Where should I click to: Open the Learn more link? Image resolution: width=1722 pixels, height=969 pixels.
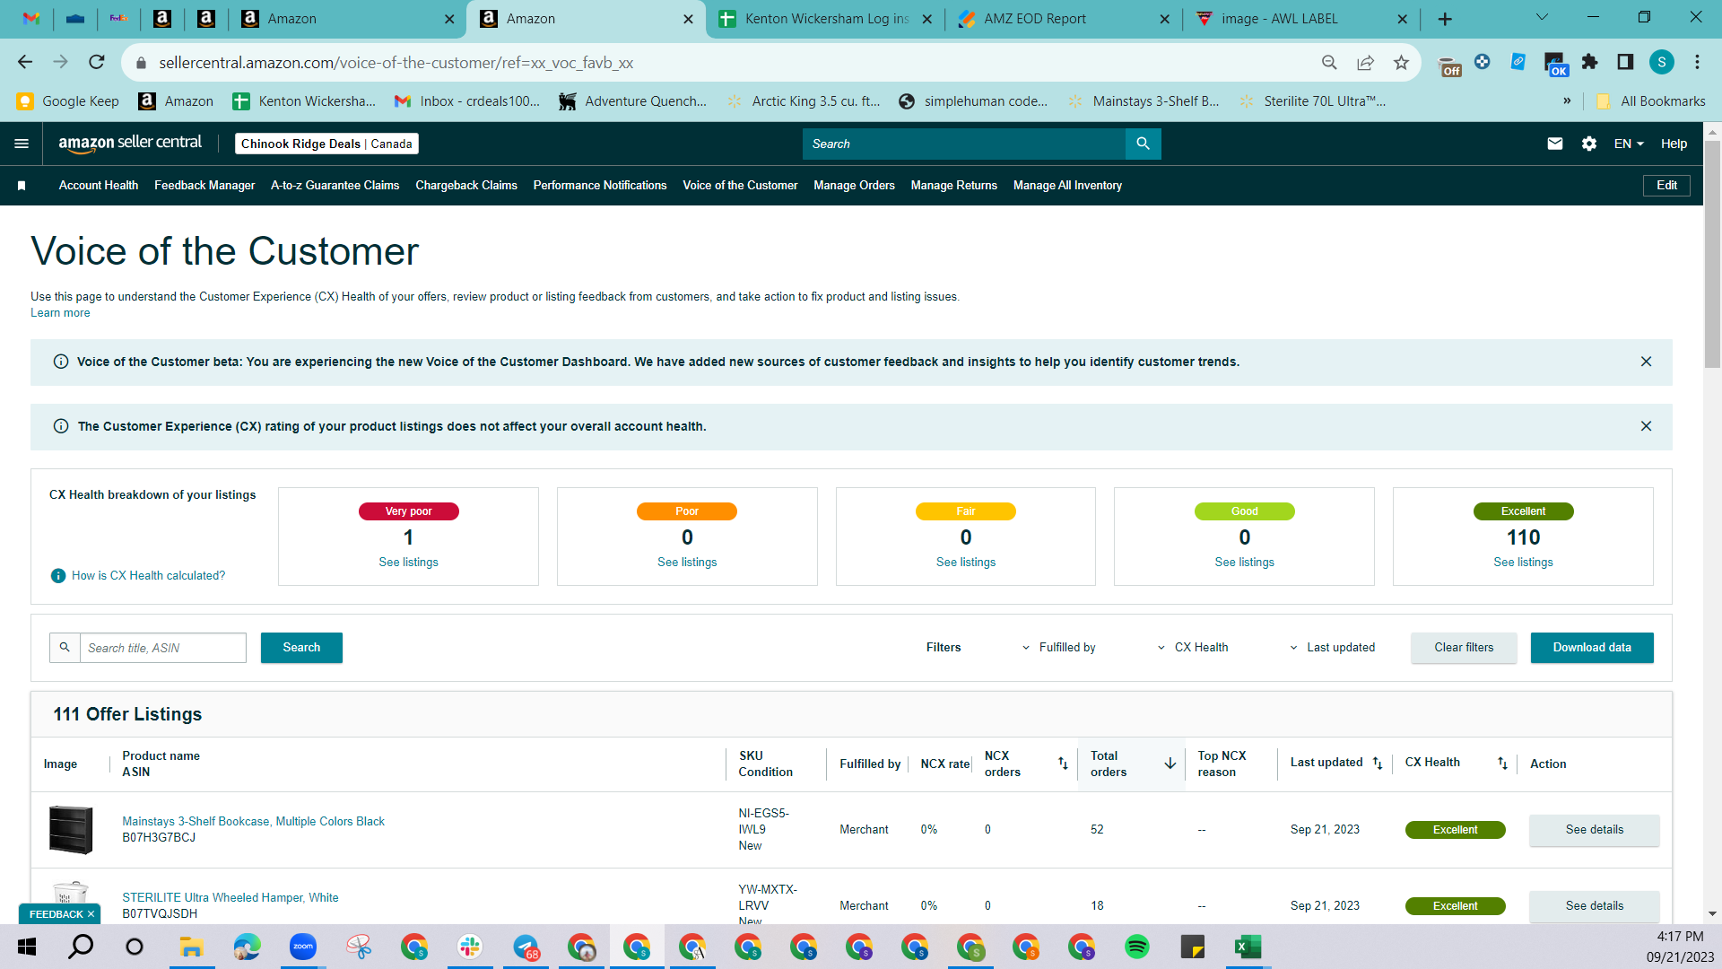60,313
